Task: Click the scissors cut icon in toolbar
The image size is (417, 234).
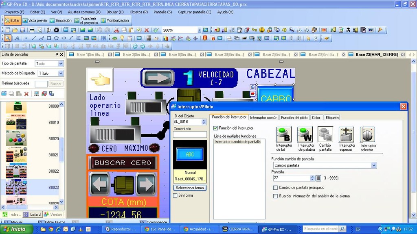Action: click(x=116, y=30)
